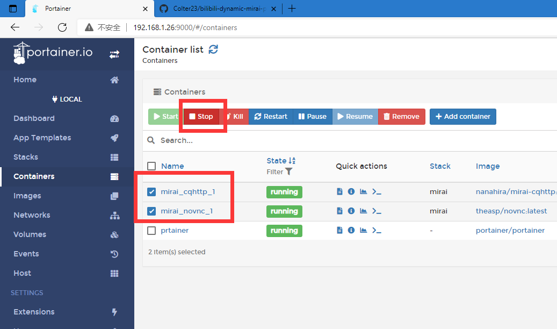This screenshot has height=329, width=557.
Task: Open Extensions in the sidebar
Action: click(x=67, y=312)
